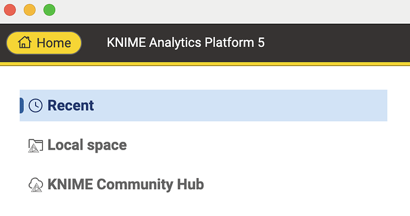Click the KNIME Community Hub cloud icon
Viewport: 410px width, 216px height.
(36, 185)
